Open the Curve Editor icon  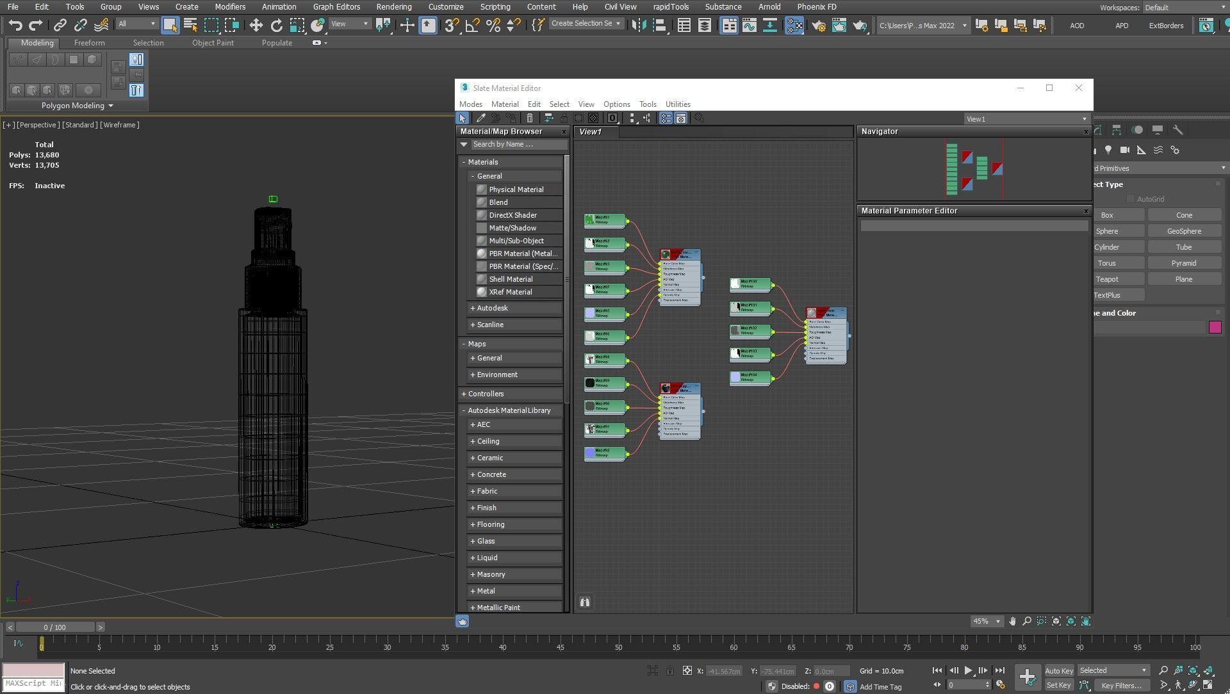tap(749, 25)
